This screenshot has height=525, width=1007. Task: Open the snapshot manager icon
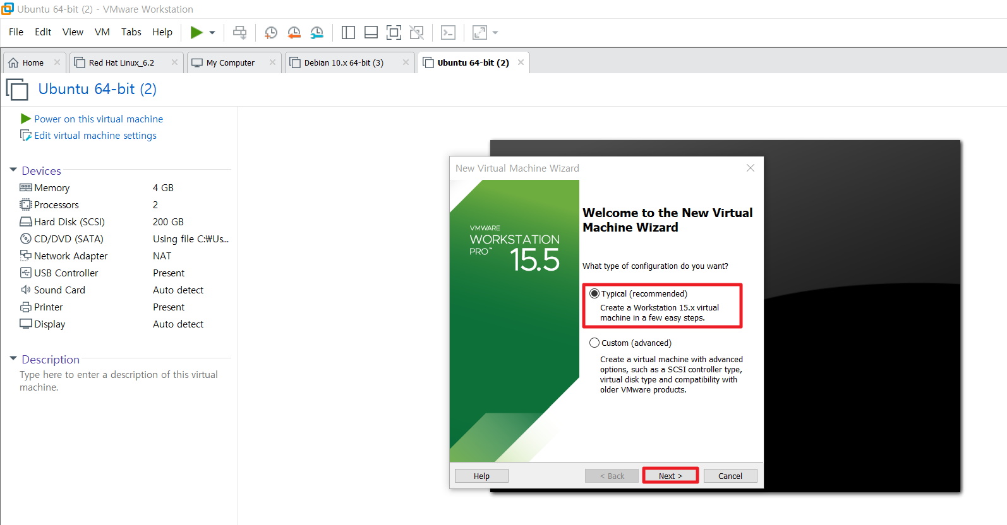point(317,33)
